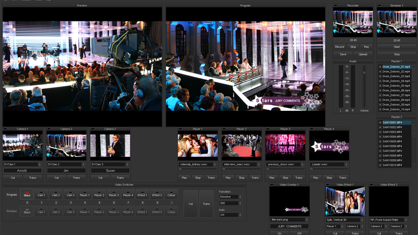Click the header icon of the Player 4 panel
The image size is (418, 235).
tap(311, 129)
